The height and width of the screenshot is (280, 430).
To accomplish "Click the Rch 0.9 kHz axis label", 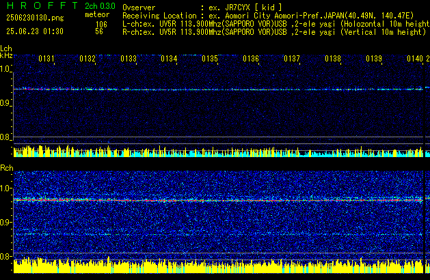I will 5,222.
